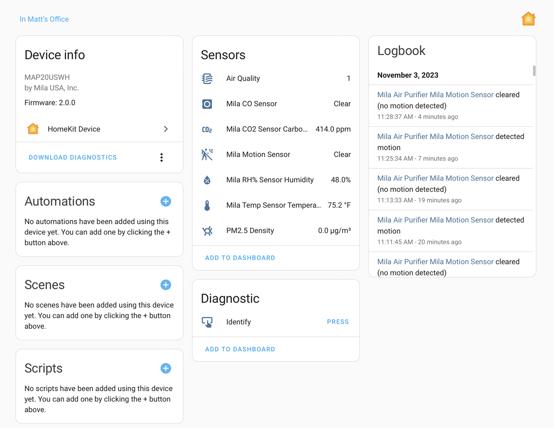Click the HomeKit house icon in Device info

point(33,128)
